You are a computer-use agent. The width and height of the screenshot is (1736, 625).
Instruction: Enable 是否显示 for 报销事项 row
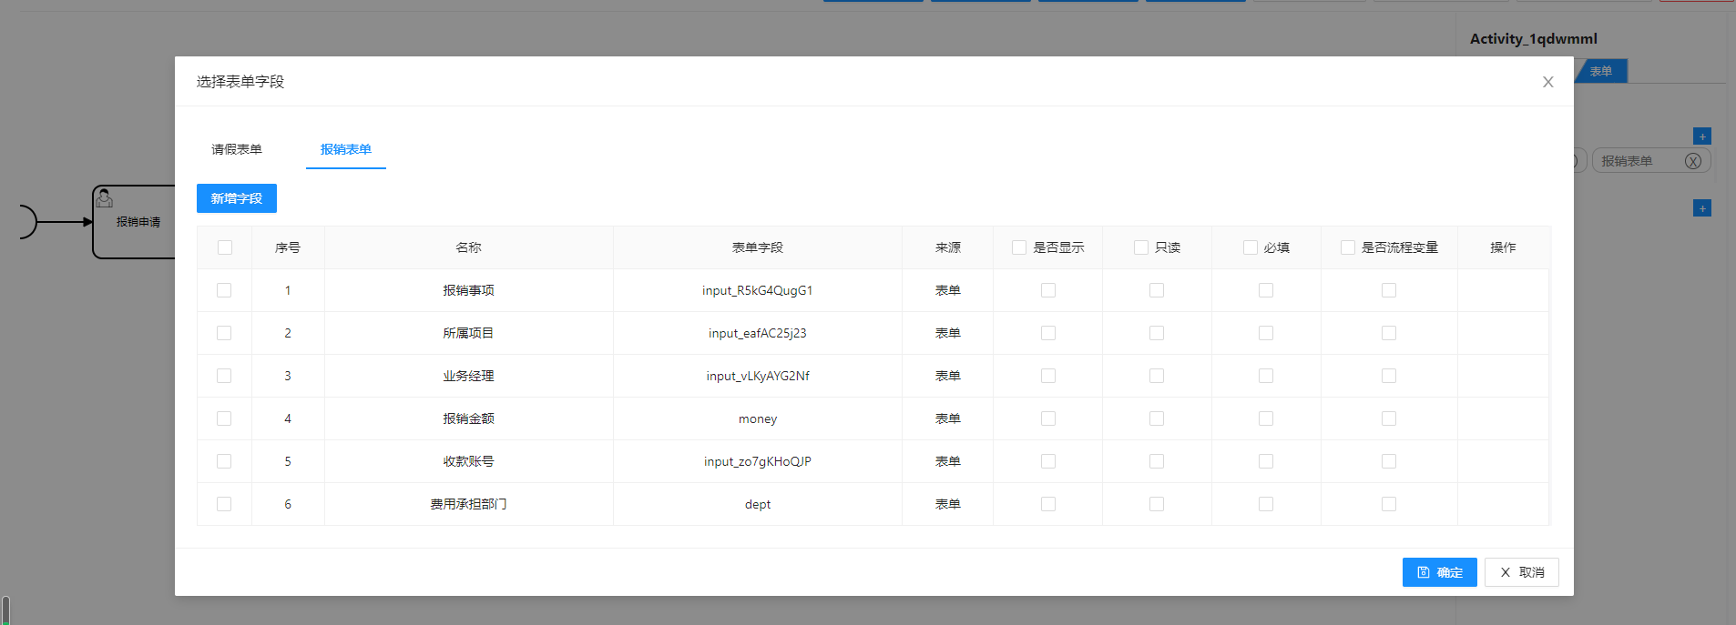click(1048, 290)
